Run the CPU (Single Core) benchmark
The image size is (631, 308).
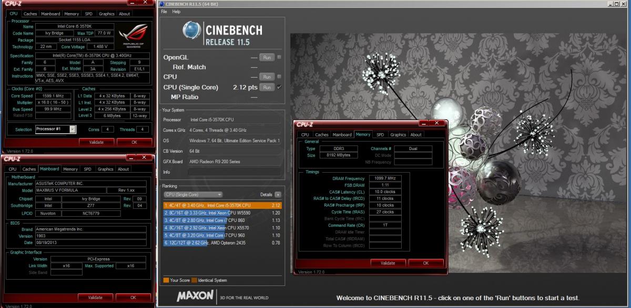point(267,87)
